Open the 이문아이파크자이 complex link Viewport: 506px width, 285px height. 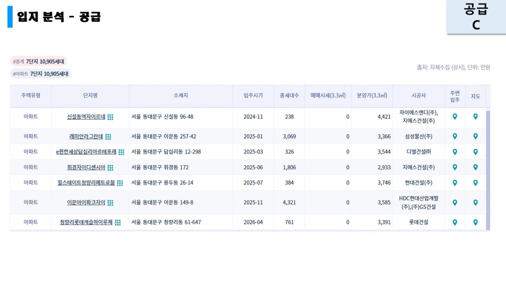[x=86, y=202]
